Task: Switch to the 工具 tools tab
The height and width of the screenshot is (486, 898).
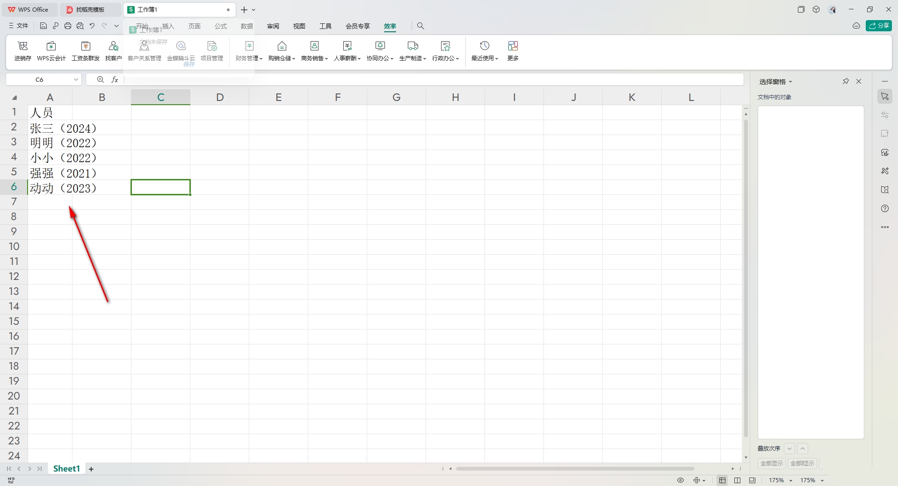Action: (x=326, y=26)
